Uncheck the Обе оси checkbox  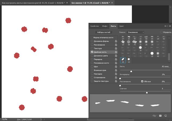pos(142,81)
